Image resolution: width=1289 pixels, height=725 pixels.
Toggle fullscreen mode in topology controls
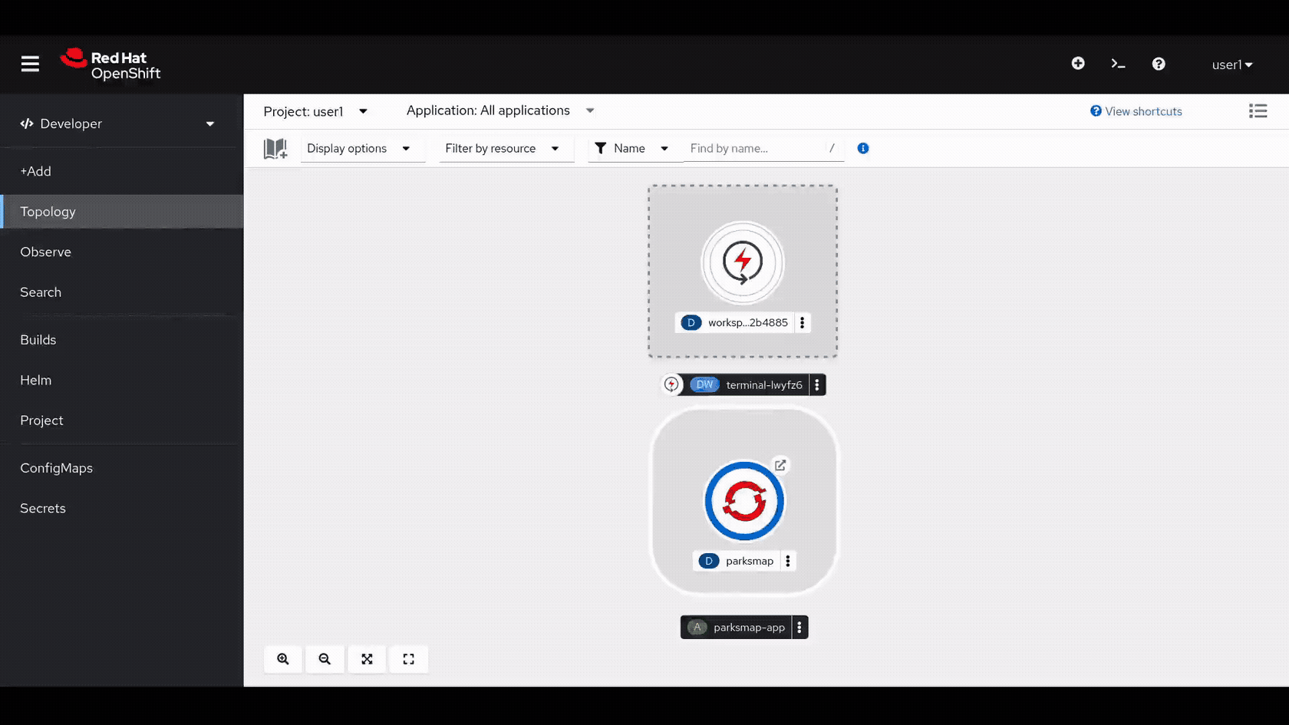point(409,659)
